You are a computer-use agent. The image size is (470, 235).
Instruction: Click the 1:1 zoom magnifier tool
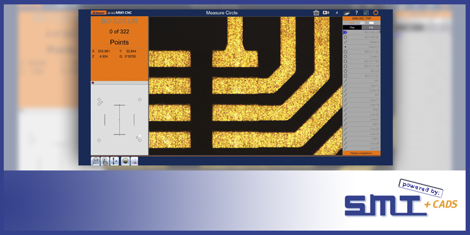pyautogui.click(x=95, y=161)
